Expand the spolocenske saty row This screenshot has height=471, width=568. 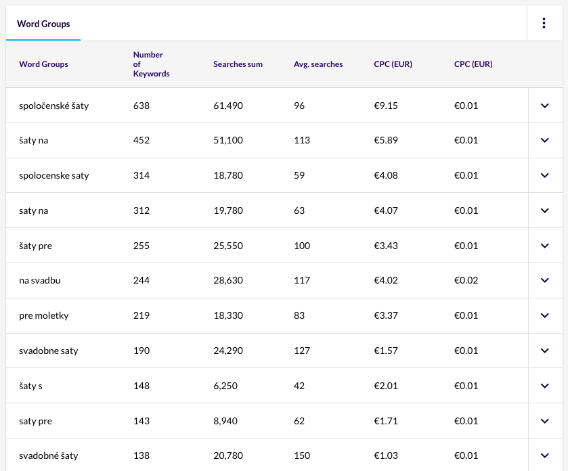point(545,175)
